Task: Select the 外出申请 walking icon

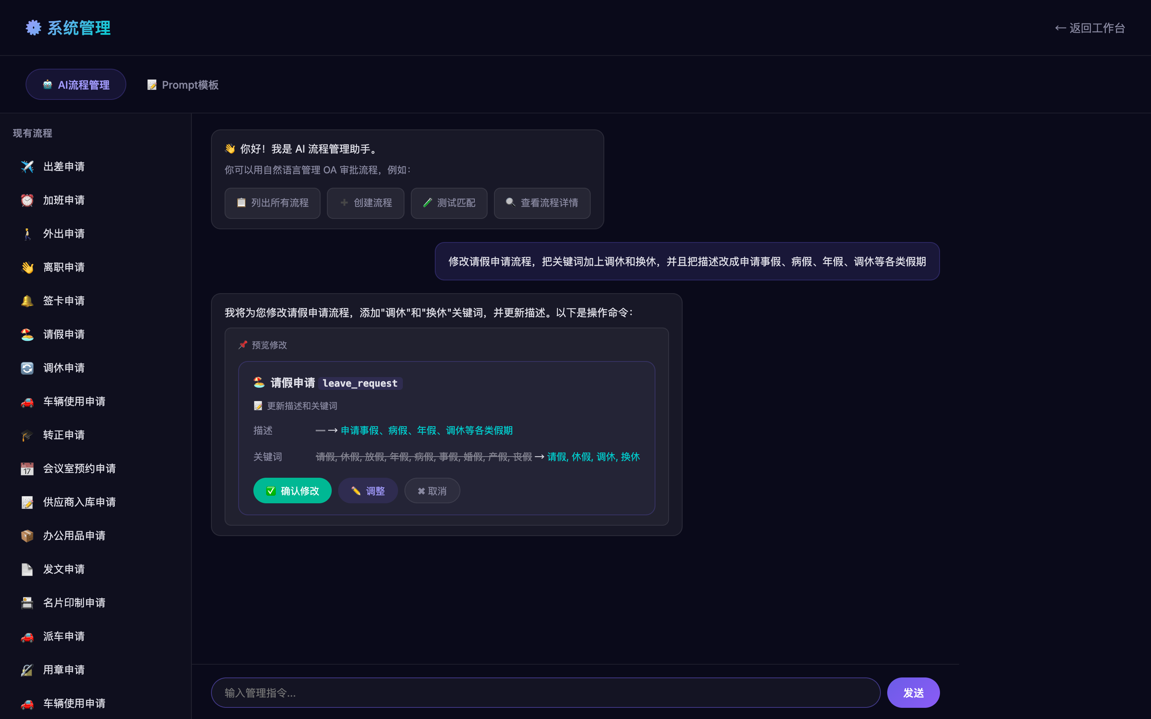Action: (27, 234)
